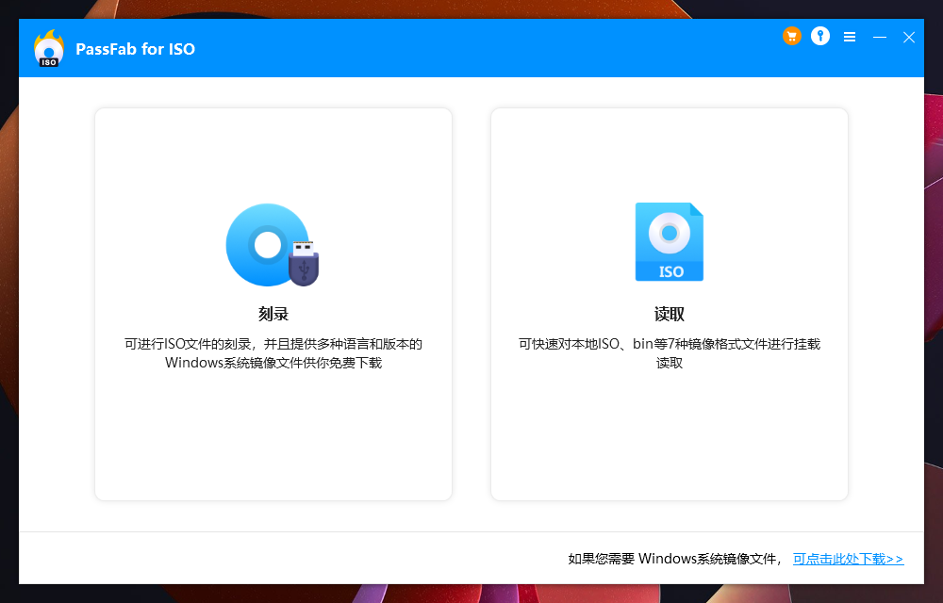Click the PassFab for ISO logo icon
Screen dimensions: 943x603
click(49, 48)
